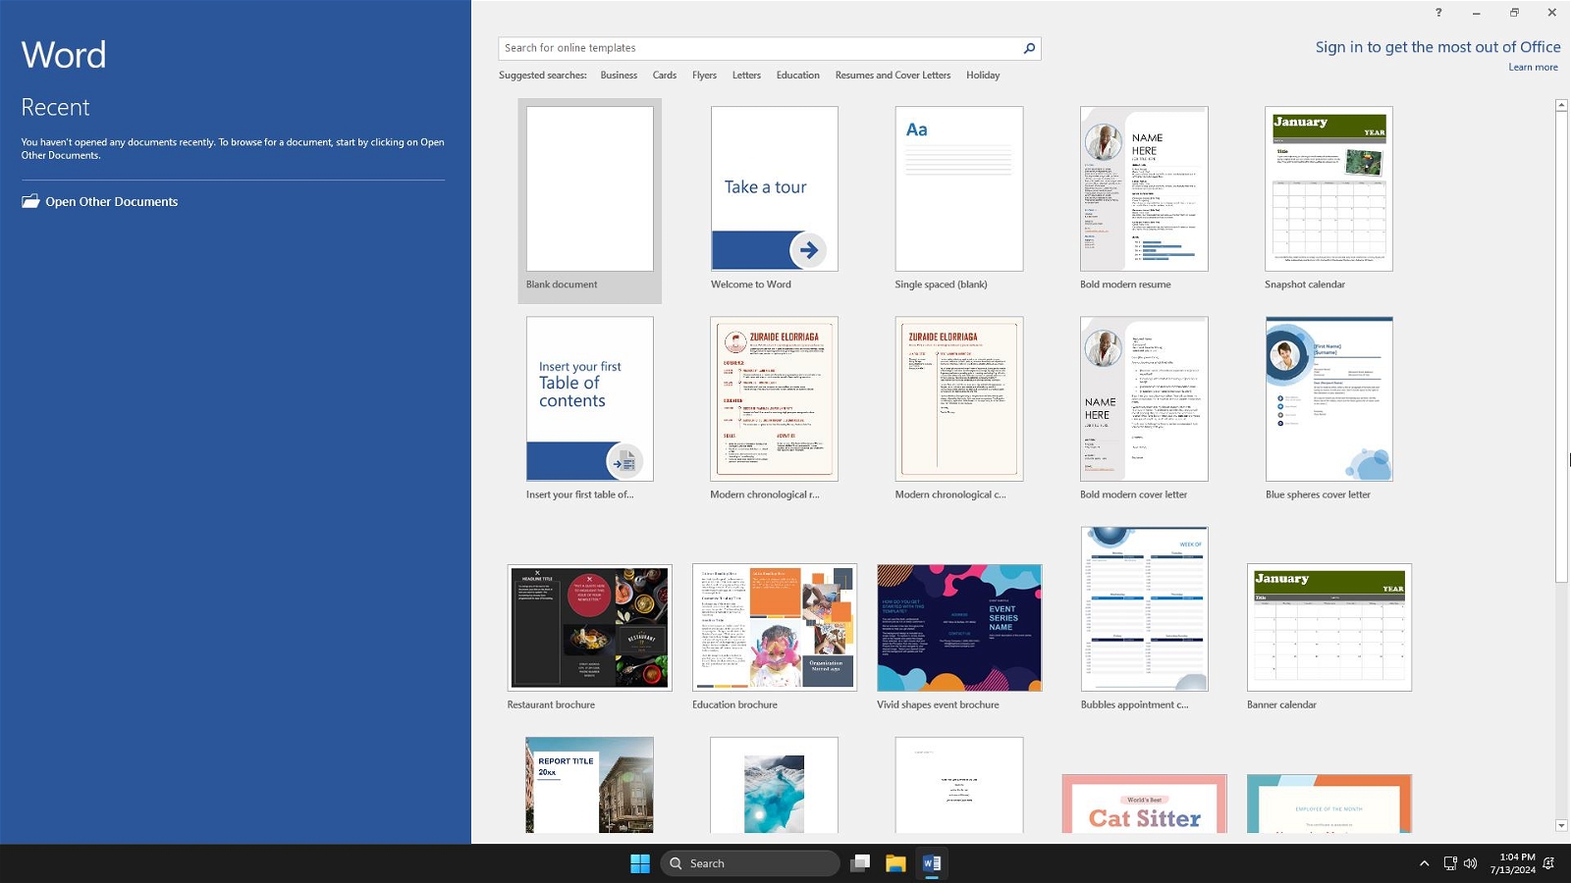Click the Learn more link

click(x=1533, y=67)
